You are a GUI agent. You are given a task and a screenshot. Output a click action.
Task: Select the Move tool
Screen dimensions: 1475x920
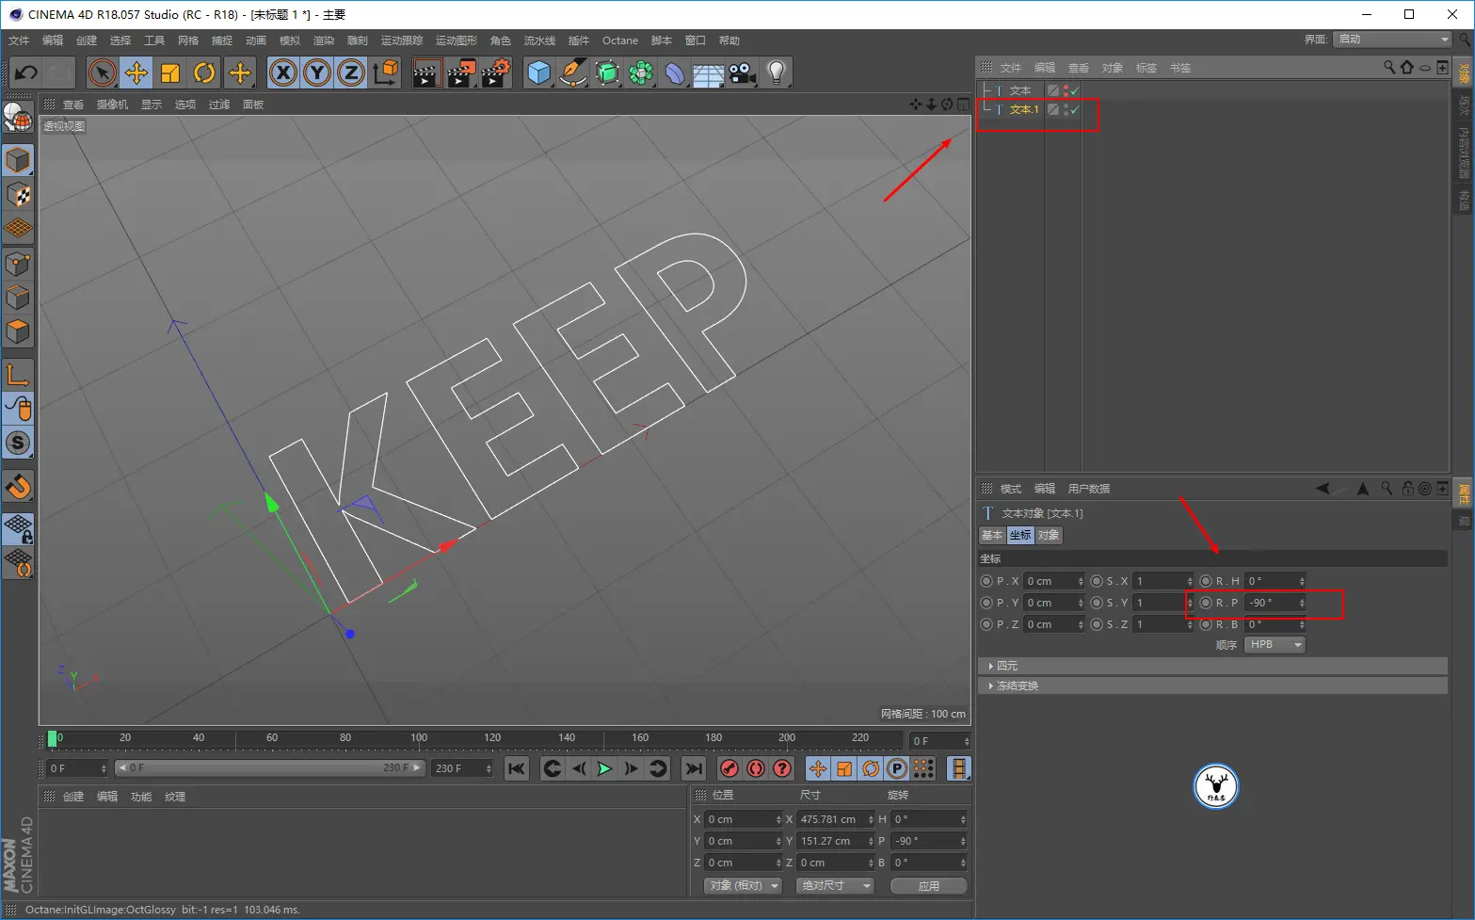point(136,73)
